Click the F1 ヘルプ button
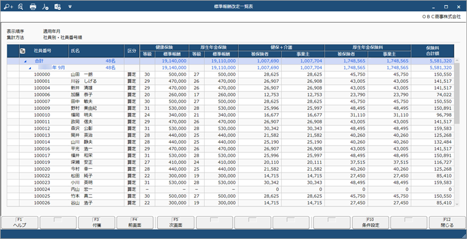 coord(20,222)
